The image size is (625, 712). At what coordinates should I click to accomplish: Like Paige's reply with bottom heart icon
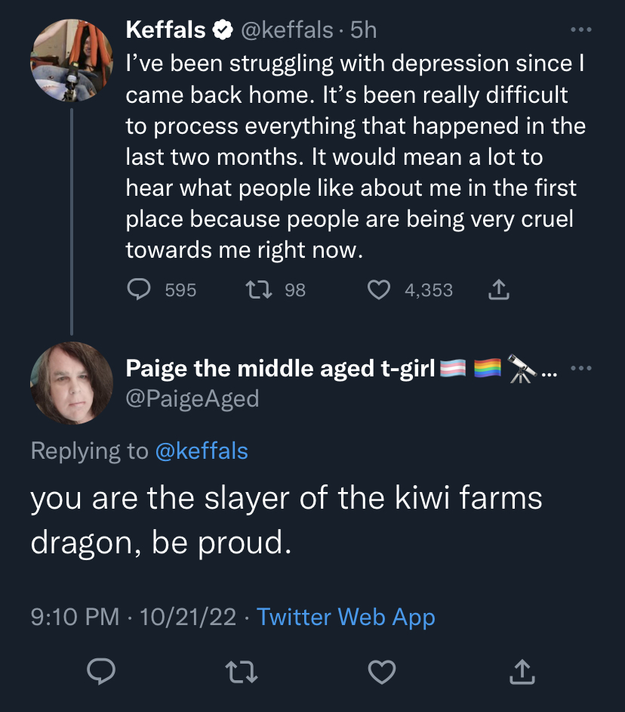point(382,672)
